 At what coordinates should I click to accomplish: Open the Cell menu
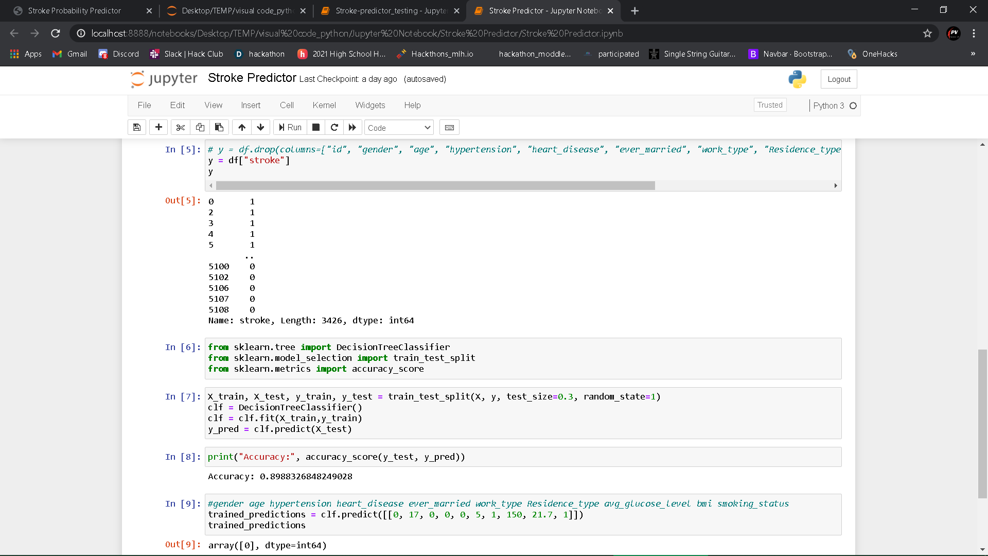pyautogui.click(x=287, y=105)
